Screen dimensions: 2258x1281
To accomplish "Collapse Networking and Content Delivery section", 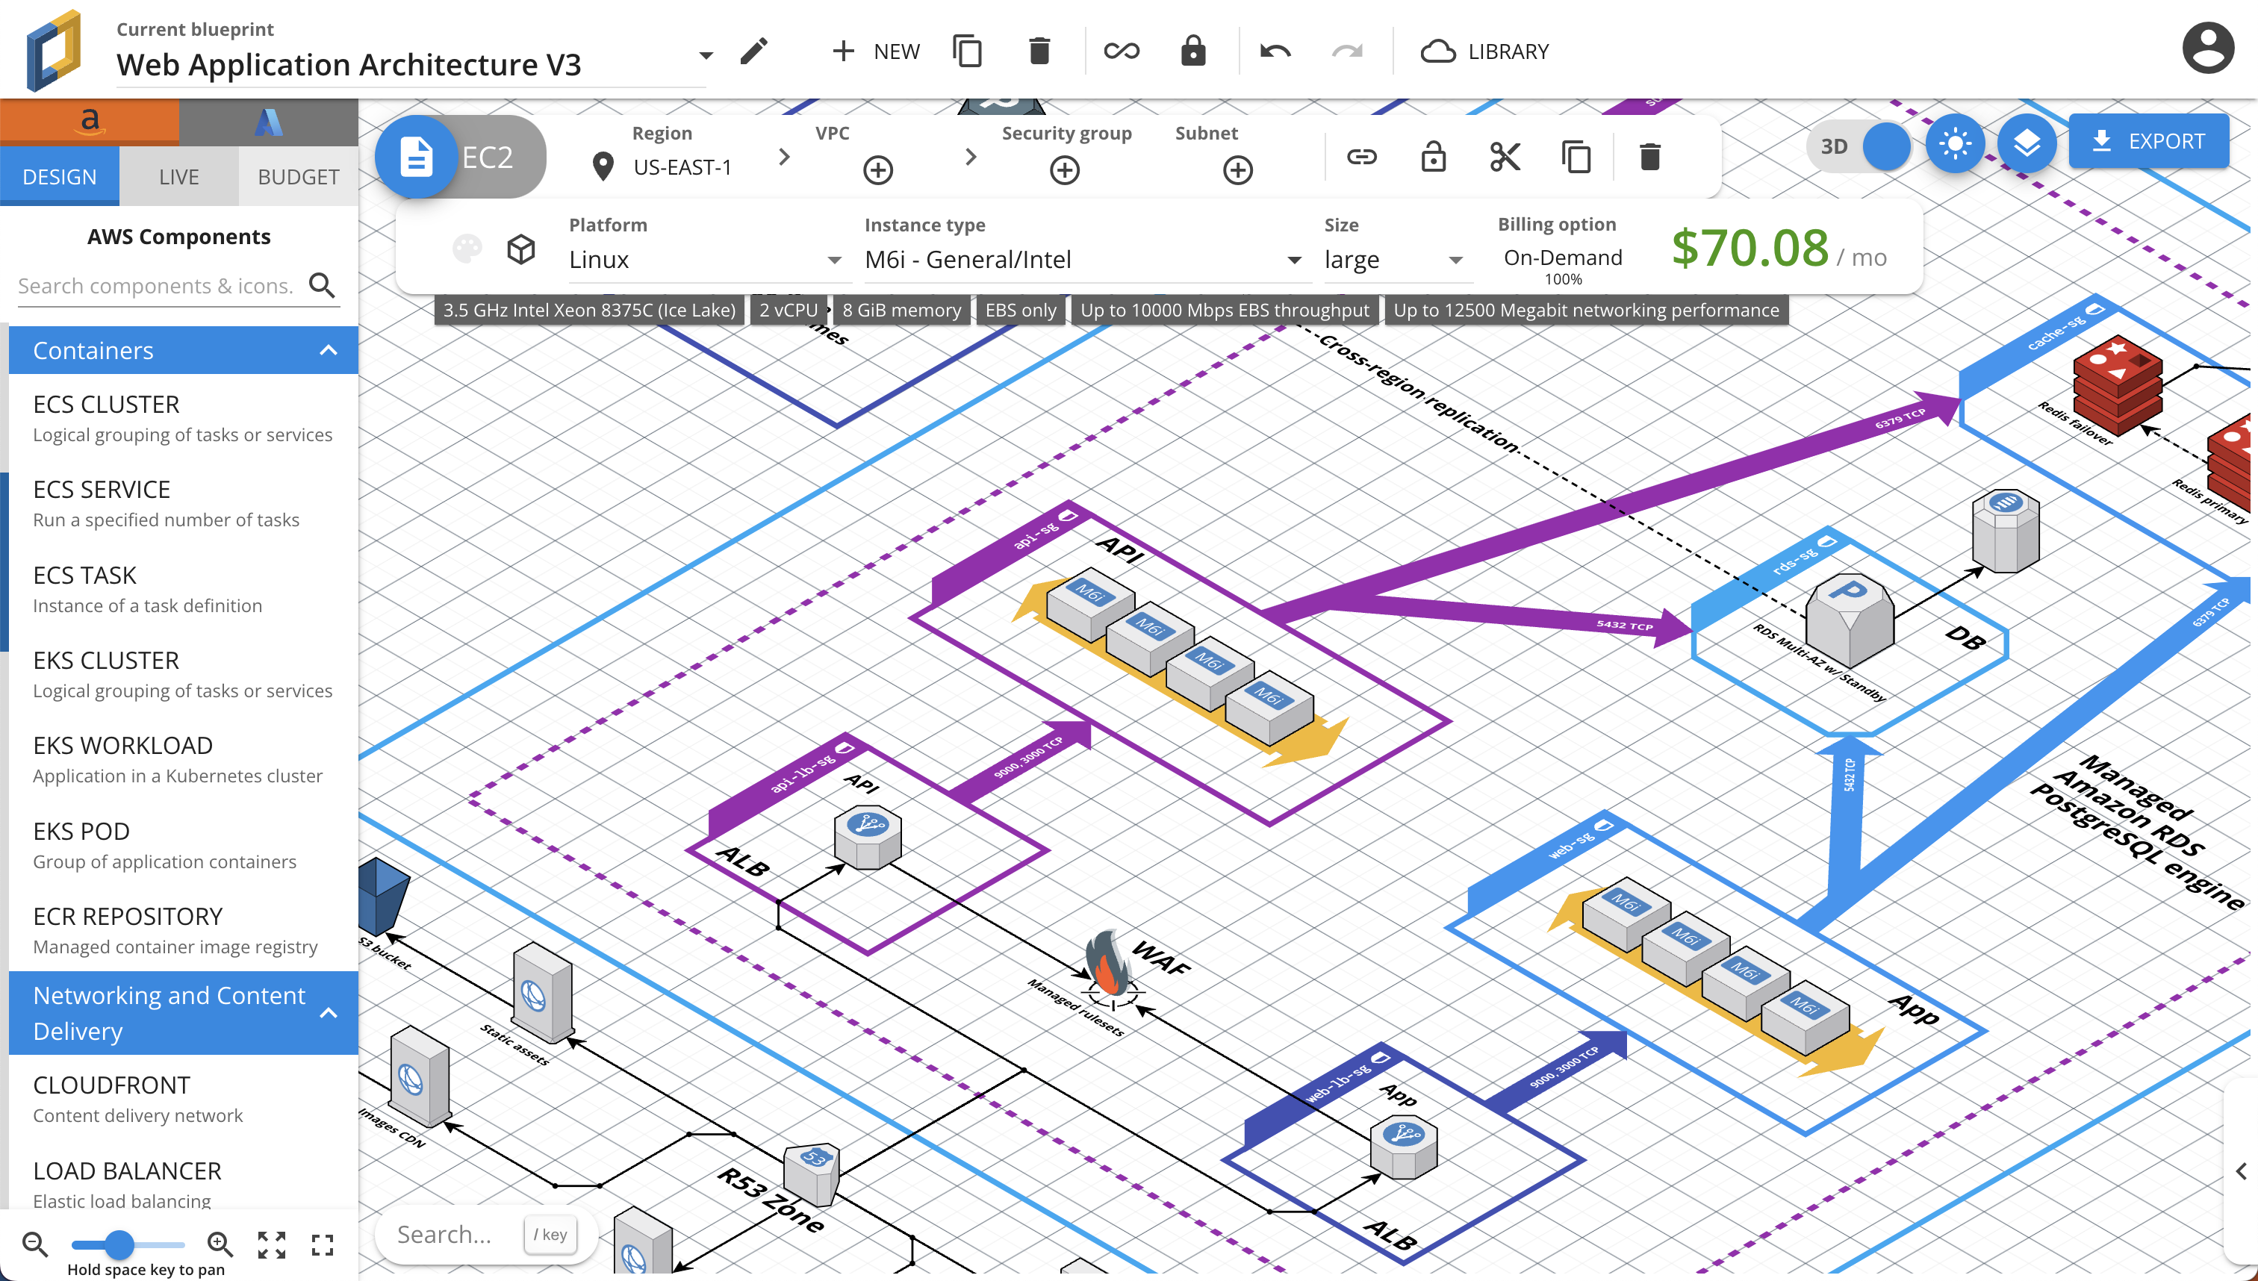I will point(329,1013).
